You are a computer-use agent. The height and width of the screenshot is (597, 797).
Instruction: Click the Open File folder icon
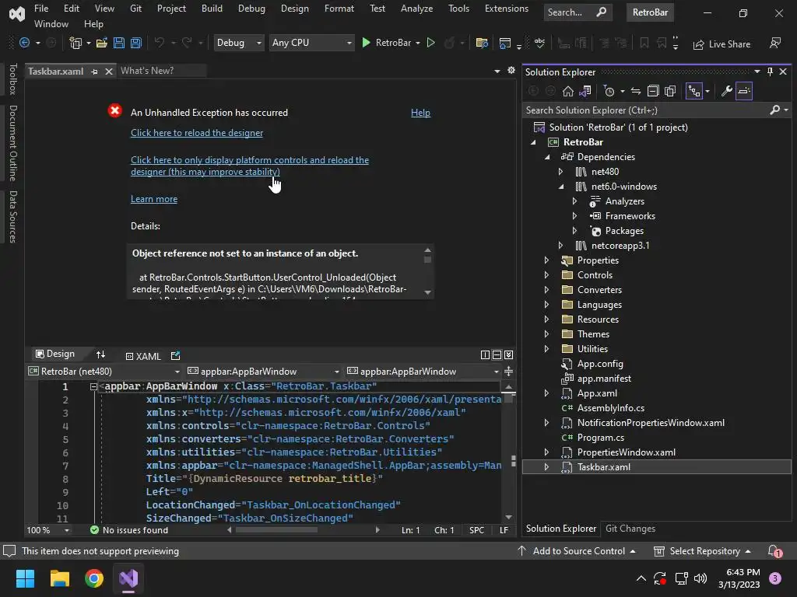point(102,44)
